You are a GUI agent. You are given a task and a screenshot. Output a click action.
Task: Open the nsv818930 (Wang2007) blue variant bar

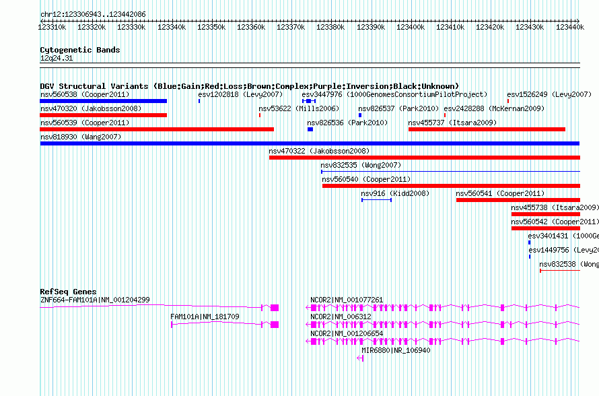310,143
